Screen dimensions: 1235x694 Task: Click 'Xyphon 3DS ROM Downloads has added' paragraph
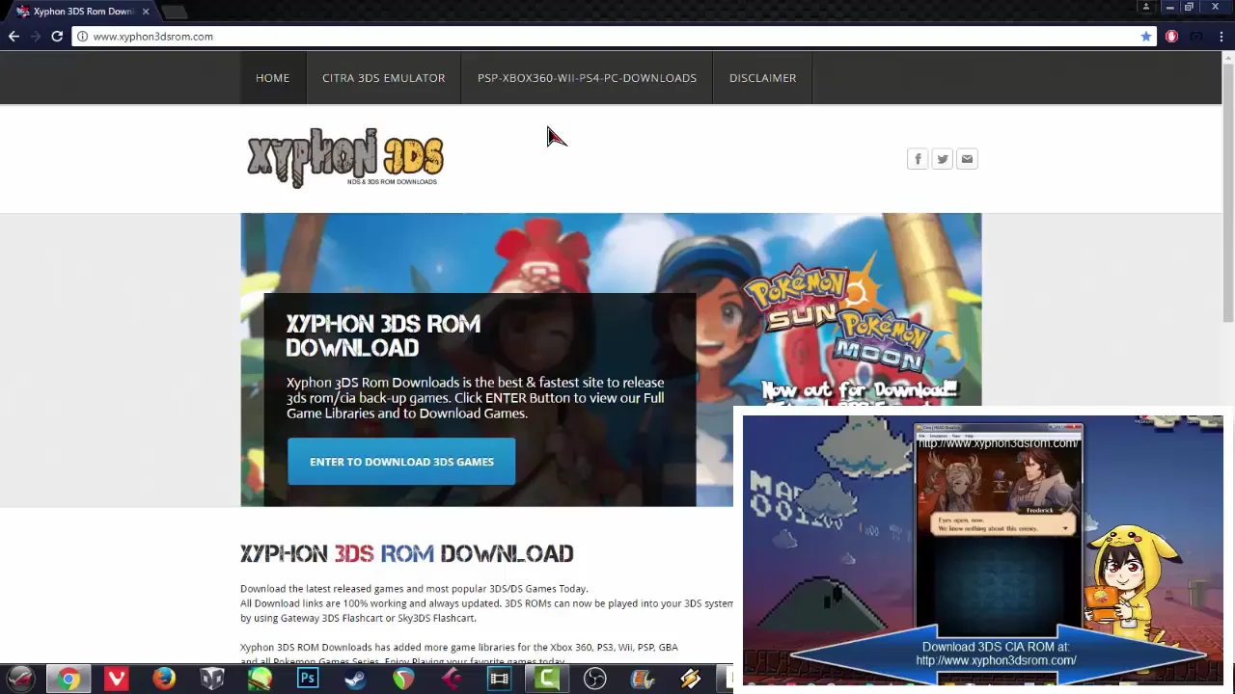pos(459,654)
